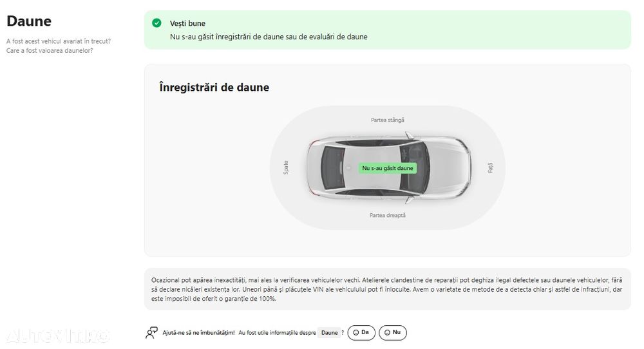This screenshot has height=349, width=644.
Task: Click the sad face icon in Nu button
Action: [x=387, y=333]
